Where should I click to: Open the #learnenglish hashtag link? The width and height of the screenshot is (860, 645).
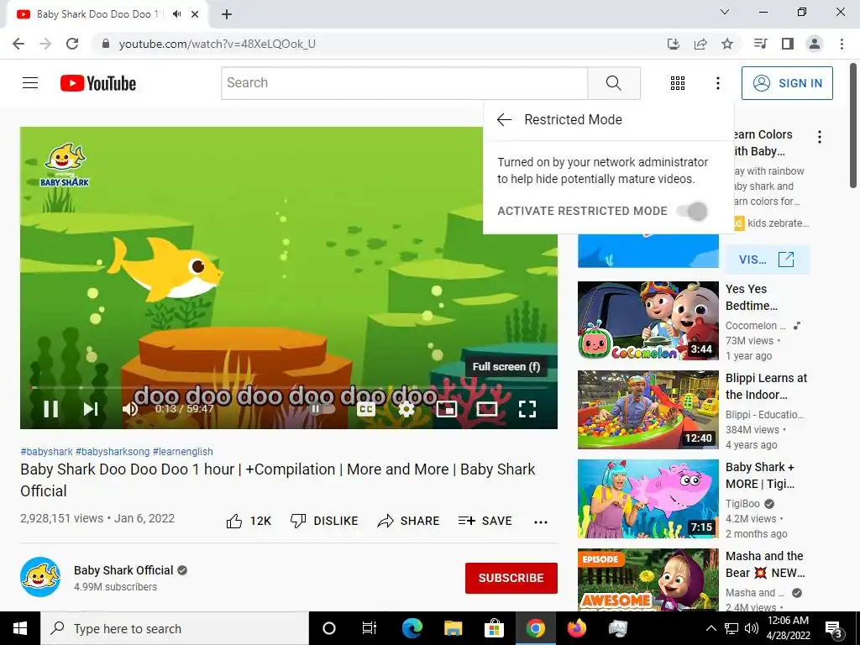[x=182, y=451]
